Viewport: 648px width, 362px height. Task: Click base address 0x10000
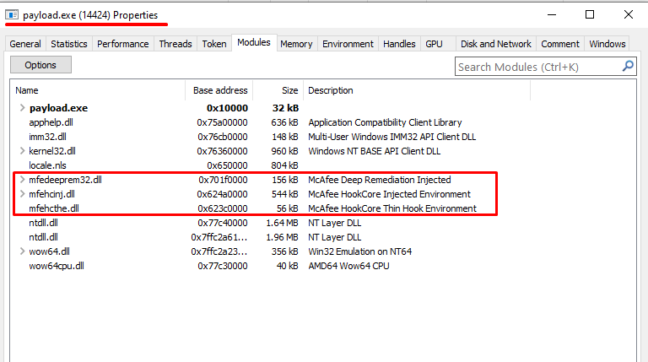click(x=227, y=108)
